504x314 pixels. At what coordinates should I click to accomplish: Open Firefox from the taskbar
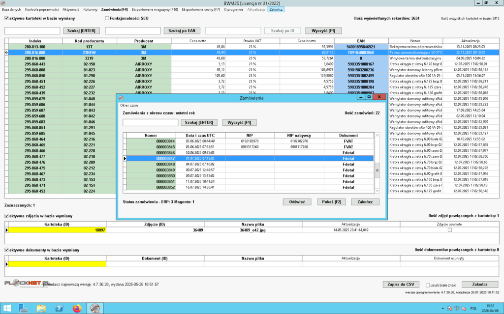[77, 308]
